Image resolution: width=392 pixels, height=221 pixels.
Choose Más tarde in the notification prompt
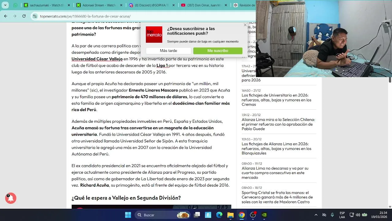pyautogui.click(x=168, y=51)
